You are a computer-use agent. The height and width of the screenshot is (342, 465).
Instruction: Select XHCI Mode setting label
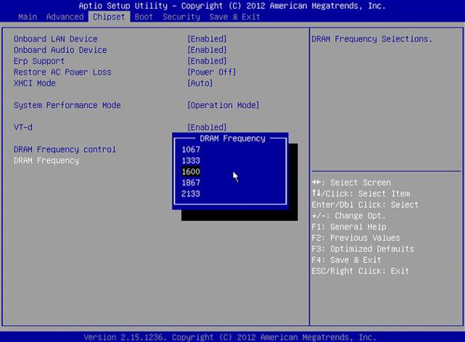[34, 83]
